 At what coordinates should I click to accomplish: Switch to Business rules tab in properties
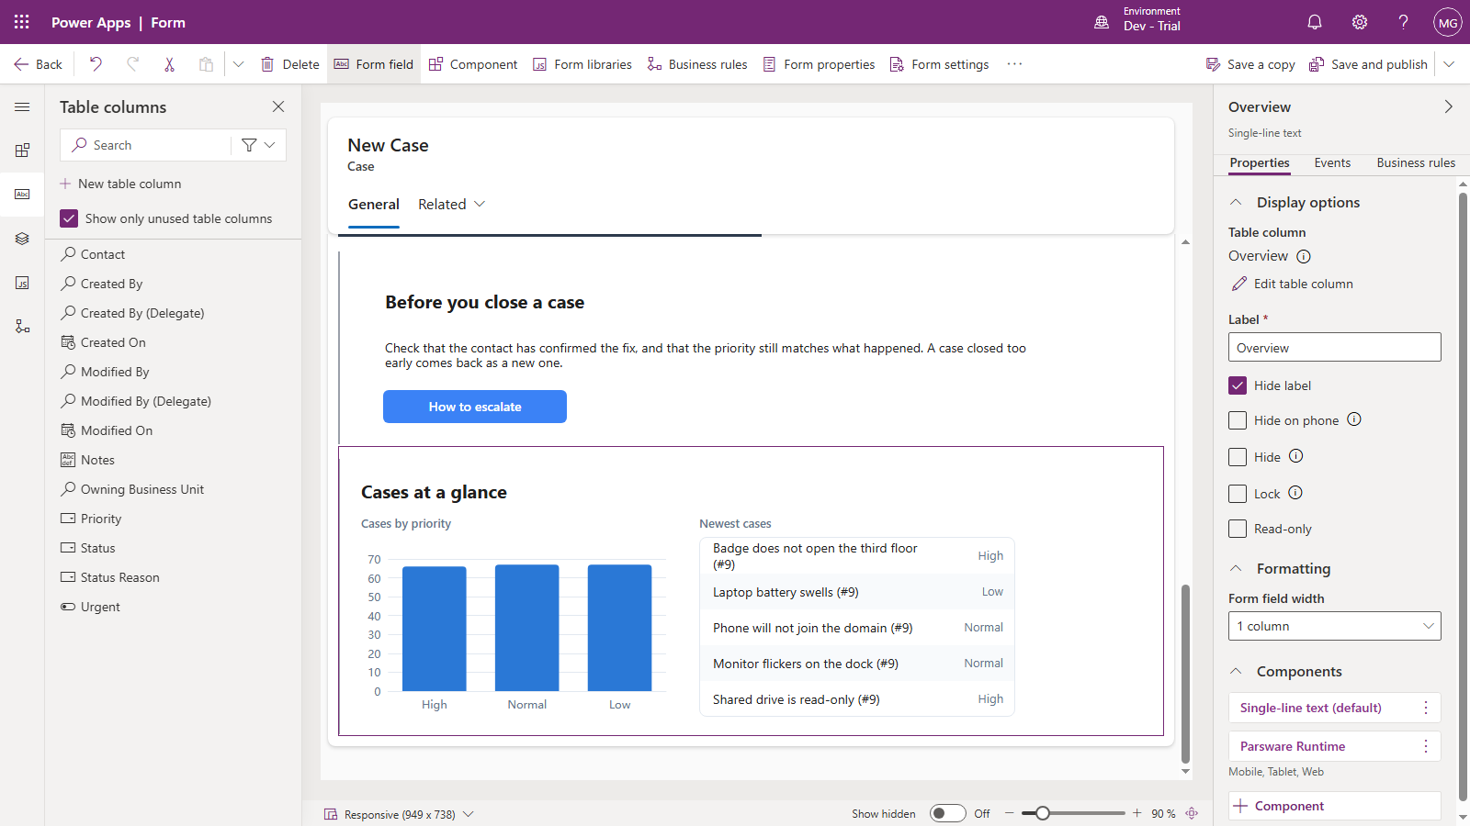[1416, 162]
